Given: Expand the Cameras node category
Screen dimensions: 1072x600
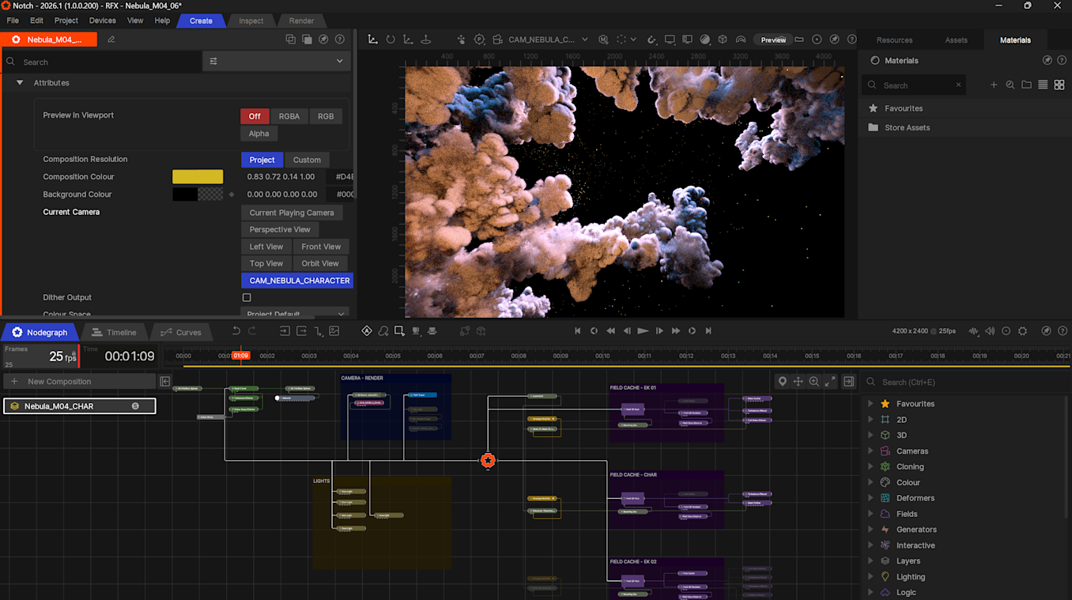Looking at the screenshot, I should click(x=870, y=451).
